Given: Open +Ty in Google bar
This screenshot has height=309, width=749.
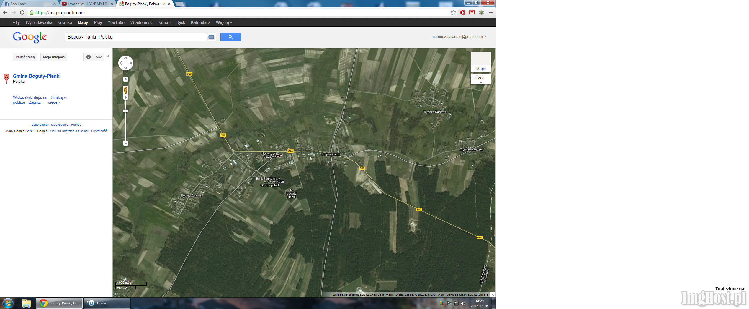Looking at the screenshot, I should coord(16,22).
